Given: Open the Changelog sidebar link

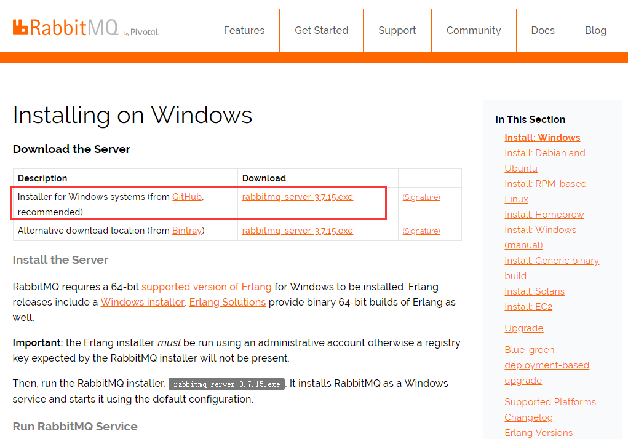Looking at the screenshot, I should (529, 418).
